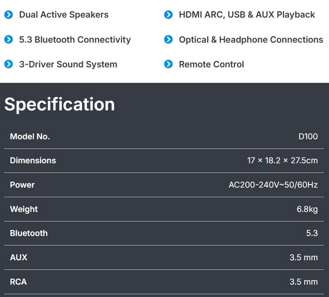The height and width of the screenshot is (297, 329).
Task: Click the chevron icon beside HDMI ARC, USB & AUX Playback
Action: point(168,15)
